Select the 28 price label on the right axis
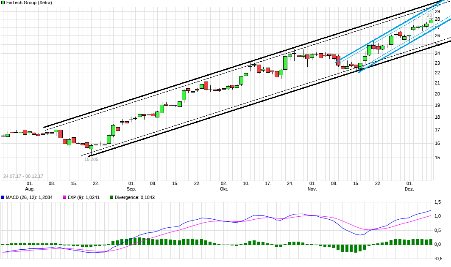This screenshot has height=267, width=451. [437, 19]
